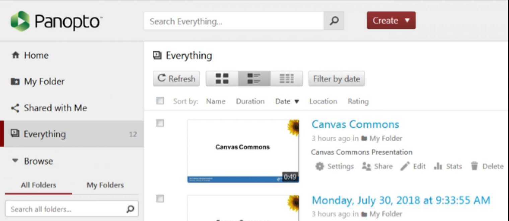The width and height of the screenshot is (509, 221).
Task: Sort sessions by Name
Action: click(x=215, y=101)
